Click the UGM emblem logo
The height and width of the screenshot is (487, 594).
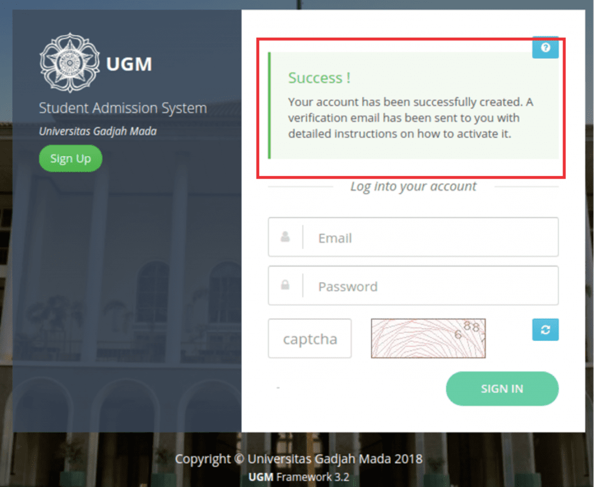click(70, 63)
